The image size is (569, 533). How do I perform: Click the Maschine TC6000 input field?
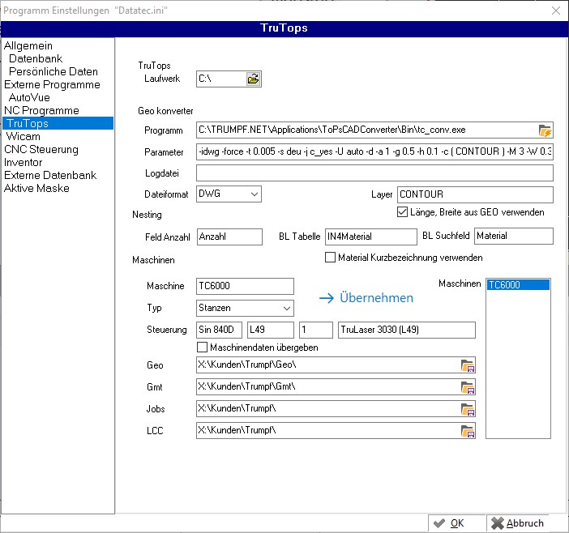[x=245, y=286]
